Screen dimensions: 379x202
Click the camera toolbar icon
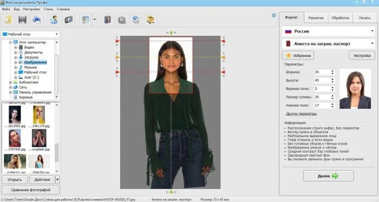pos(68,19)
